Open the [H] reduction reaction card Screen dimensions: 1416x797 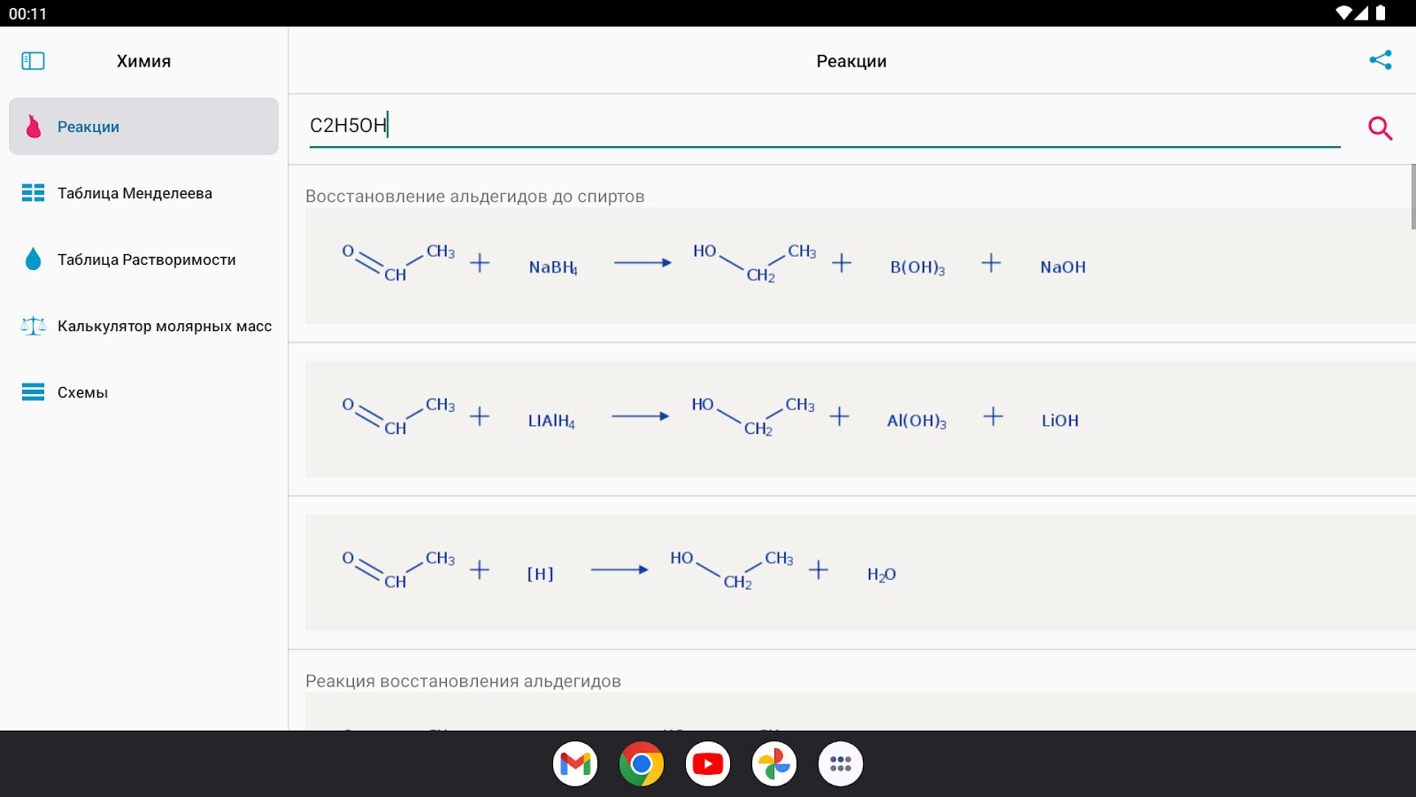(x=858, y=573)
